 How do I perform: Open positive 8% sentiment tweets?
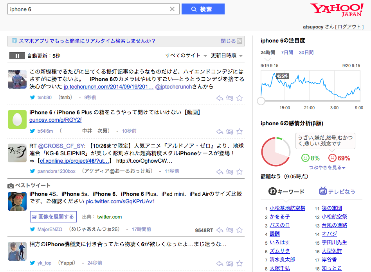[x=310, y=158]
